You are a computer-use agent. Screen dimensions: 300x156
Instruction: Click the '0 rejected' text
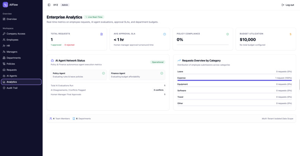pyautogui.click(x=70, y=45)
